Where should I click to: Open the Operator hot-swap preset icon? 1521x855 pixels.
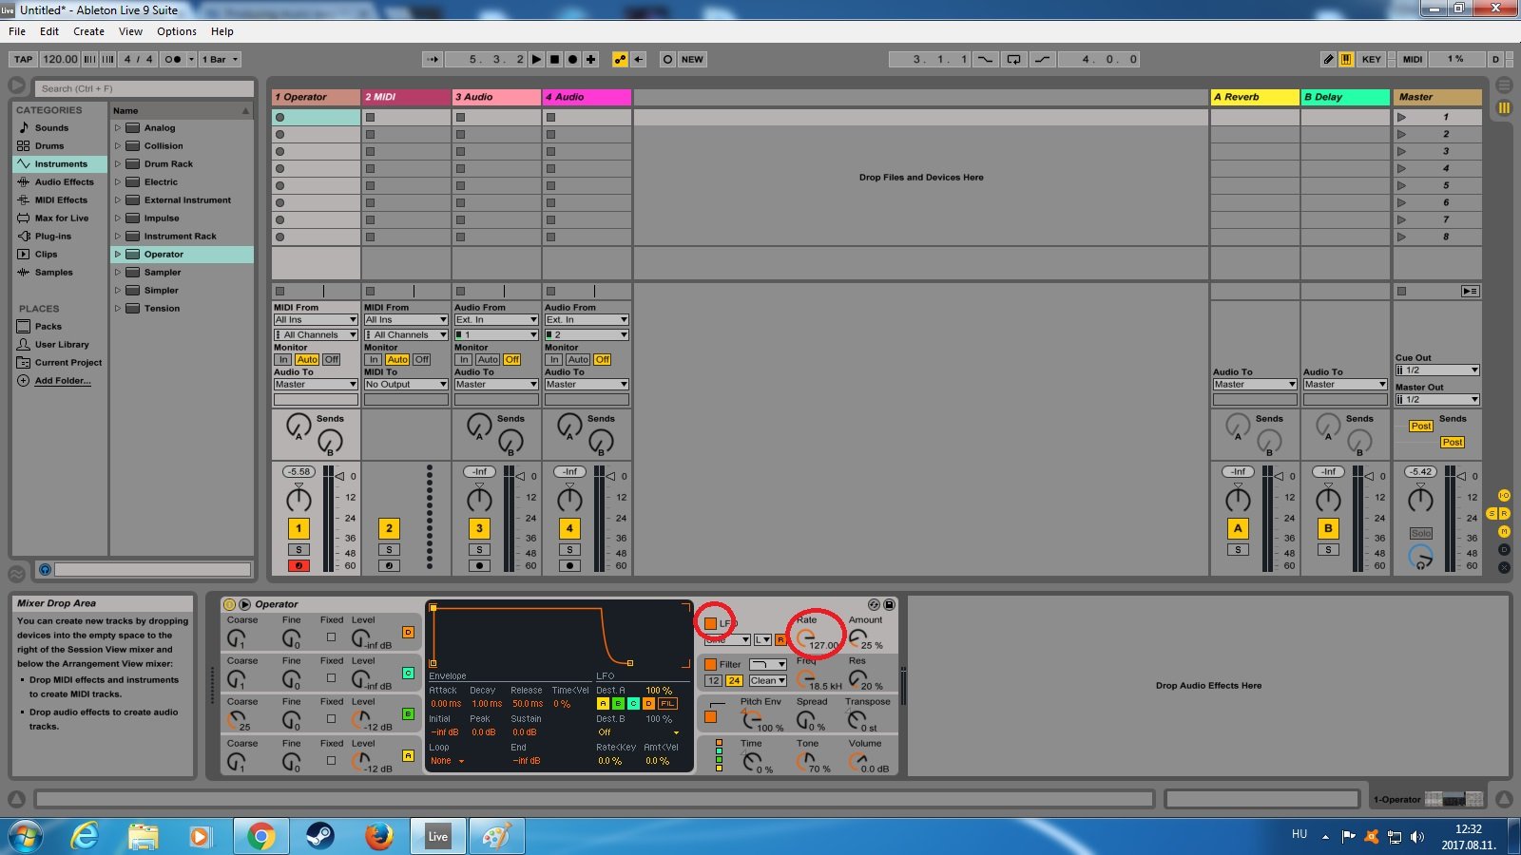point(874,604)
